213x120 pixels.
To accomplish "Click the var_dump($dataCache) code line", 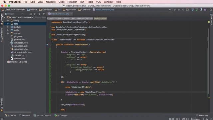I will [x=73, y=104].
